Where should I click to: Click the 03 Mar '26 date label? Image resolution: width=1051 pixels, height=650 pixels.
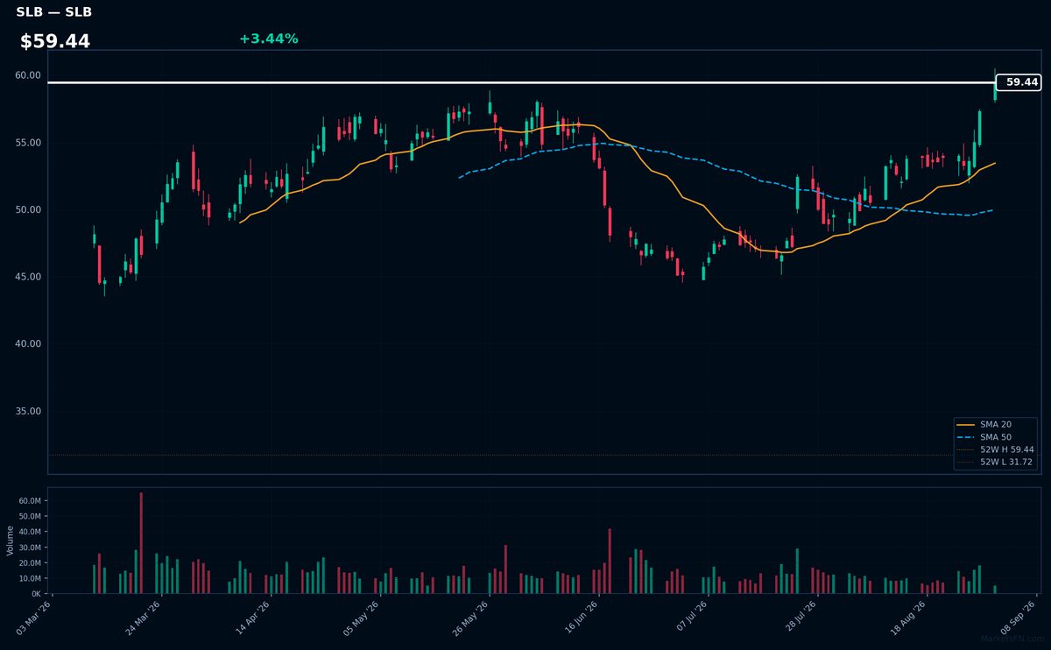[x=33, y=618]
